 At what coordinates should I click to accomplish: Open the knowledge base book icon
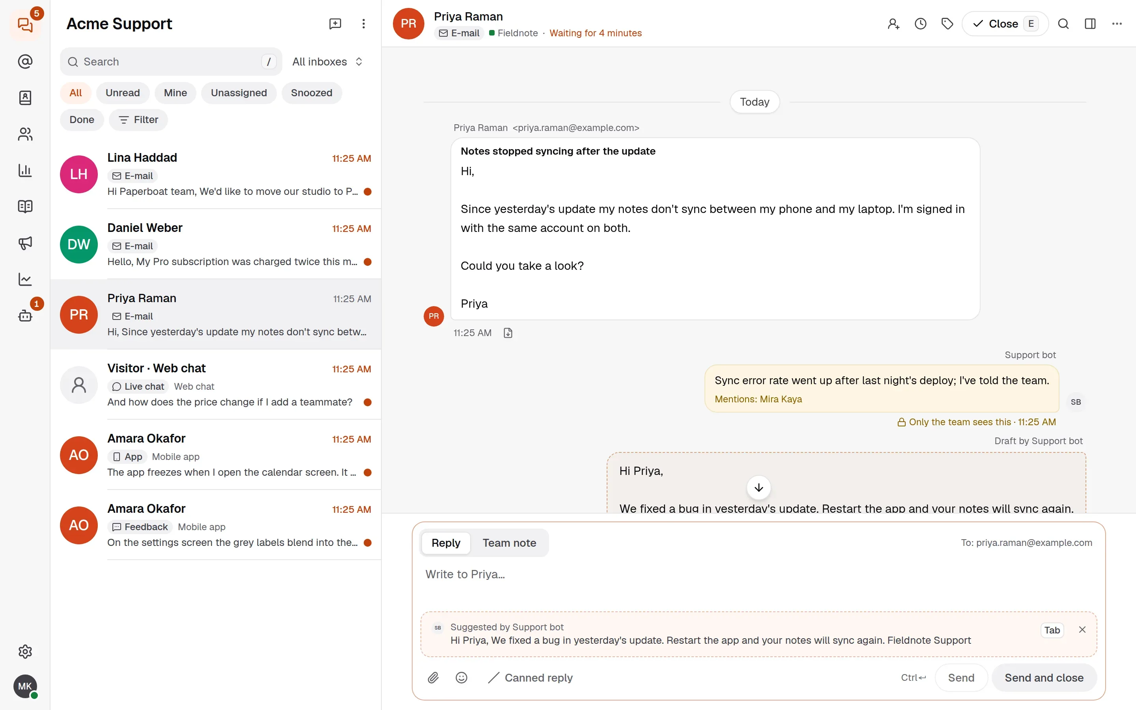pos(25,207)
